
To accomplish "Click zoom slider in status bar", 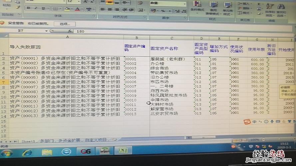I will (279, 139).
